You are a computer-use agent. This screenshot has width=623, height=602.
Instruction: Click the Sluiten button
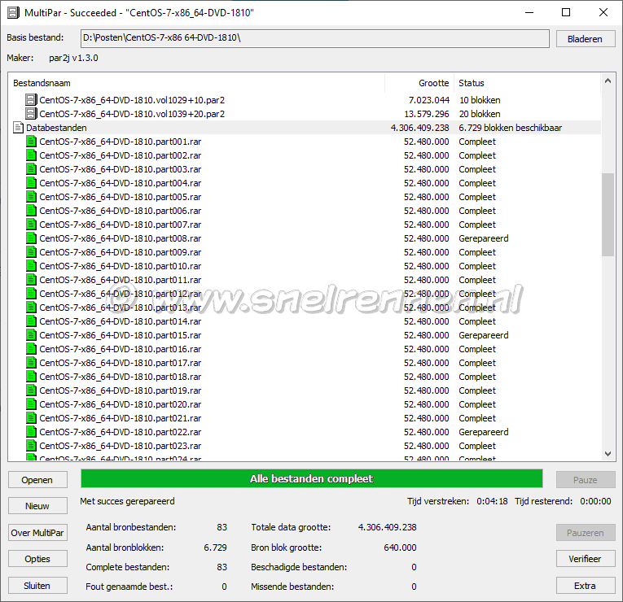(37, 586)
